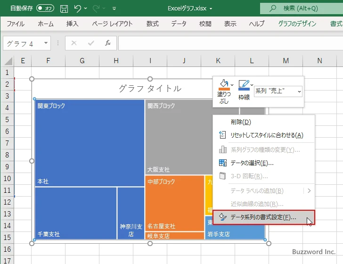The width and height of the screenshot is (343, 264).
Task: Toggle the 自動保存 AutoSave switch
Action: click(45, 8)
